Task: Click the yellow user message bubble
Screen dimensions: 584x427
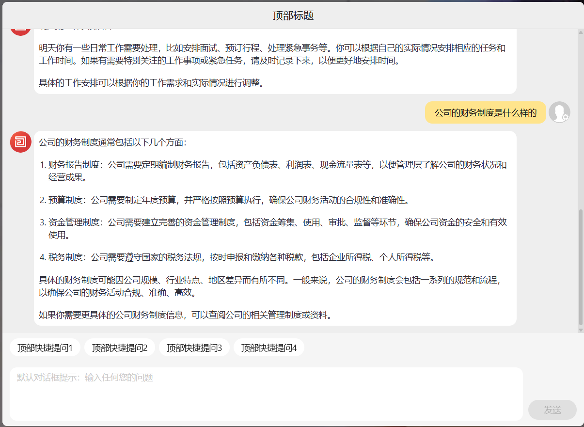Action: [x=485, y=113]
